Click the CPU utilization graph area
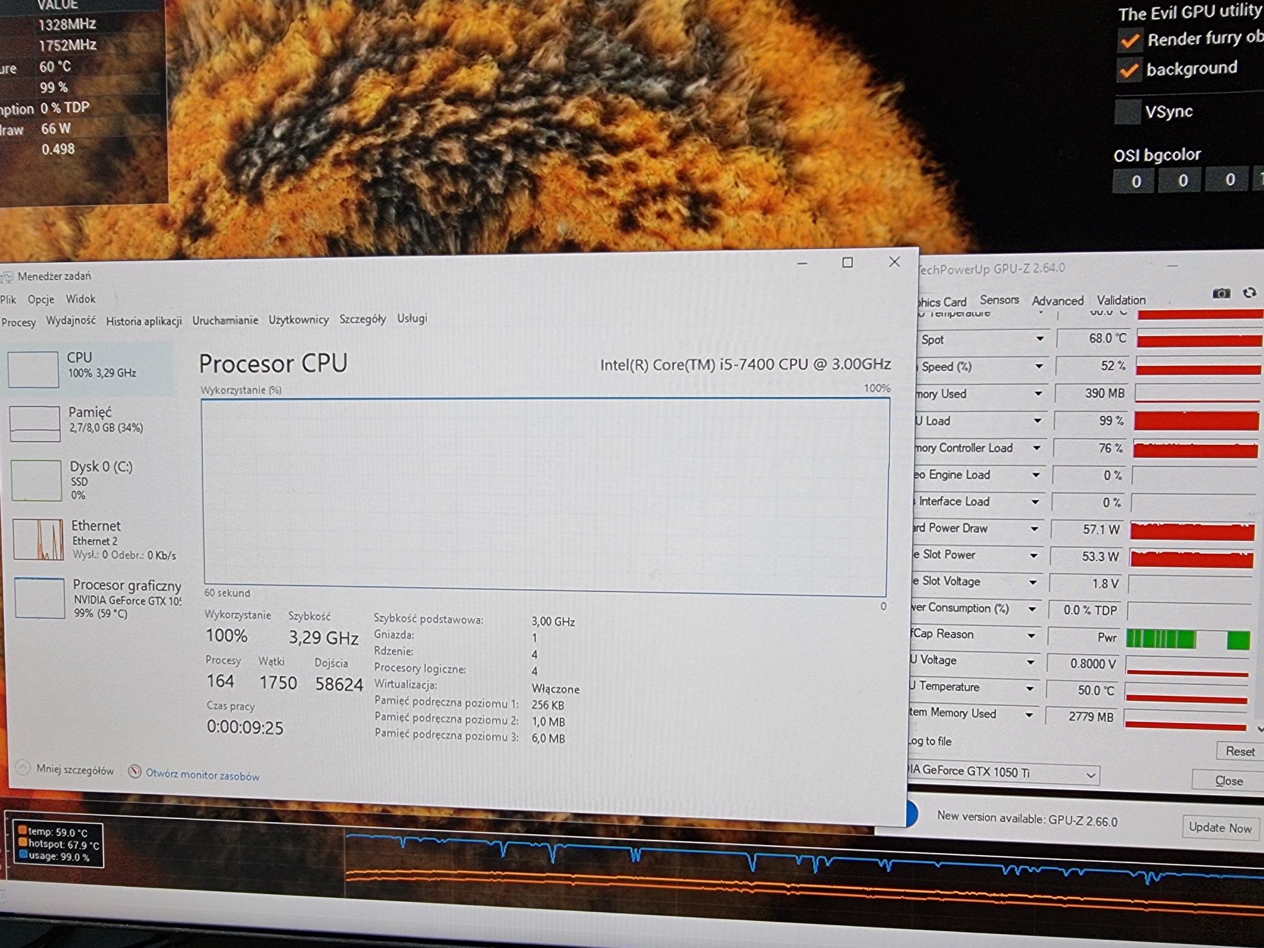The image size is (1264, 948). pos(545,497)
